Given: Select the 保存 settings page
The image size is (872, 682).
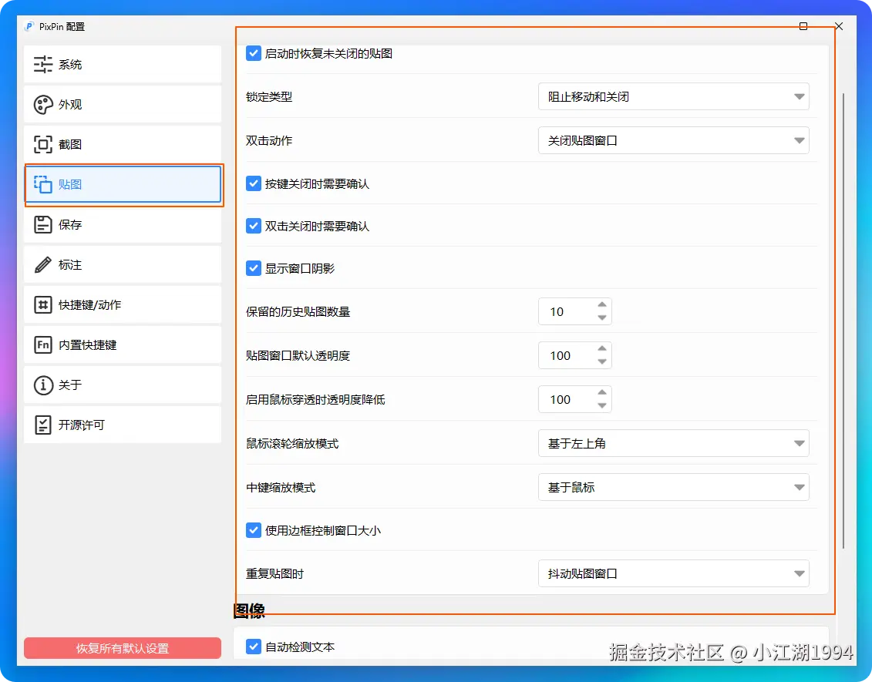Looking at the screenshot, I should point(123,224).
